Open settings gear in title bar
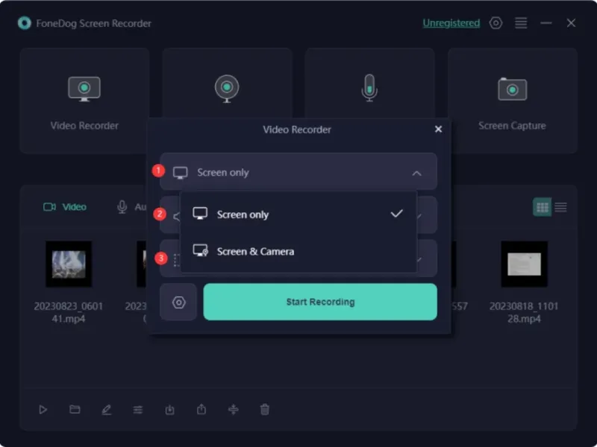597x447 pixels. (496, 23)
